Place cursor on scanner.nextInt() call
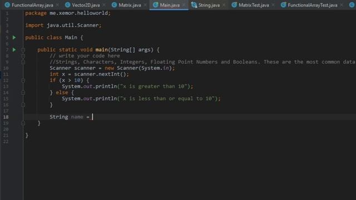 pyautogui.click(x=101, y=74)
